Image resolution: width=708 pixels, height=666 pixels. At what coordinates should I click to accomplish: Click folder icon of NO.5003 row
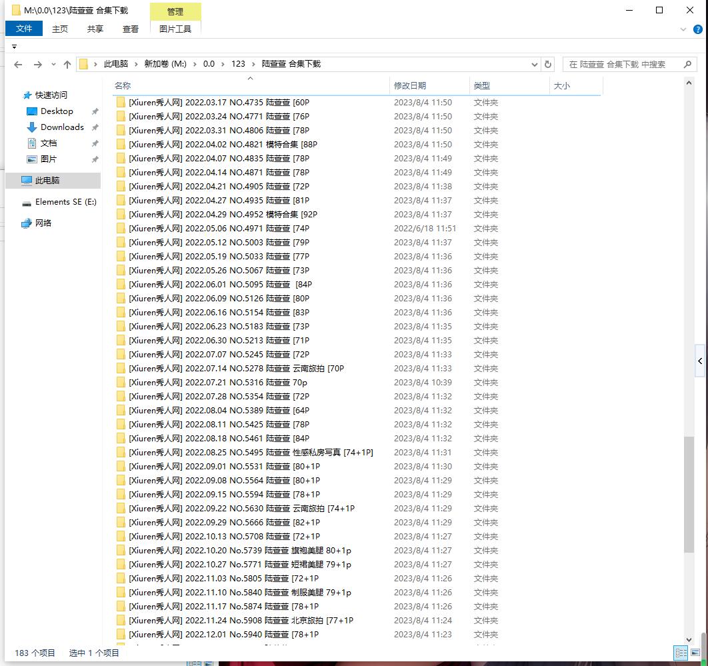tap(121, 243)
